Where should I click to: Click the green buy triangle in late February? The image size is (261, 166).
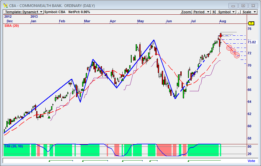coord(82,90)
